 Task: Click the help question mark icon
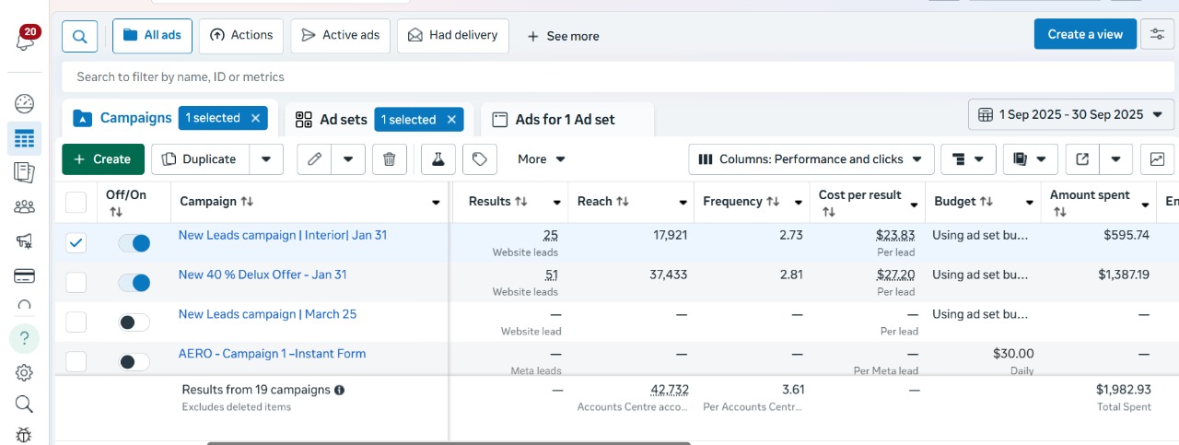click(25, 338)
